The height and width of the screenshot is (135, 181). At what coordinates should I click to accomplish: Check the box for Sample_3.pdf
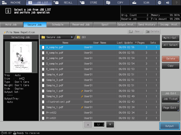point(43,80)
